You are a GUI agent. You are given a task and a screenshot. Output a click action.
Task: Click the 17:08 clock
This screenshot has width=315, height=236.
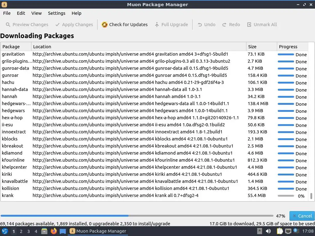[308, 231]
